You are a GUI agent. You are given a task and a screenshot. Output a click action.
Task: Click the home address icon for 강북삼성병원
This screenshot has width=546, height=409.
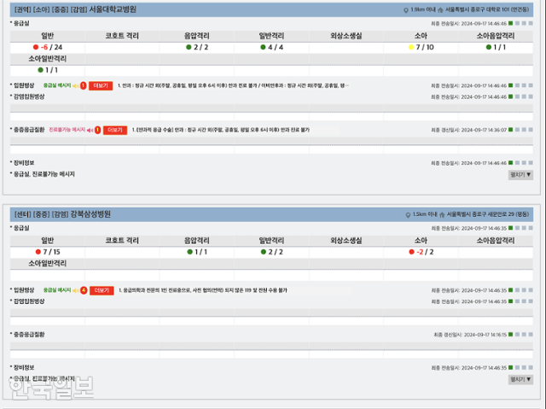click(442, 215)
